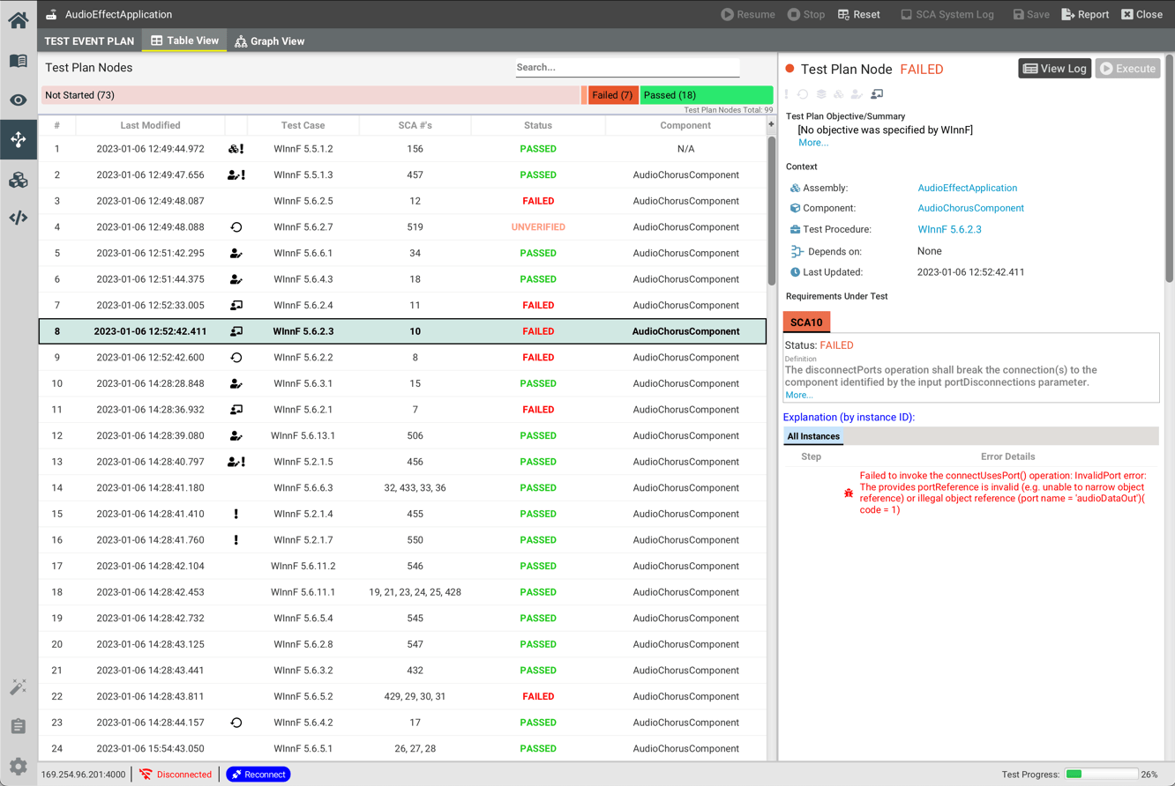Expand the objective summary via More link

[x=812, y=142]
